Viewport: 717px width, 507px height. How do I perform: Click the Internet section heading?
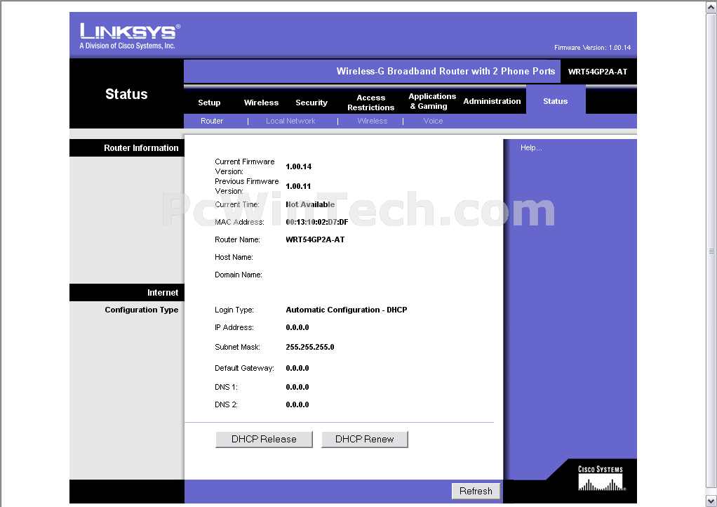pos(162,292)
